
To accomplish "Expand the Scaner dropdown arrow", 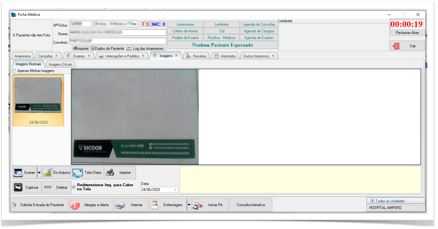I will coord(39,173).
